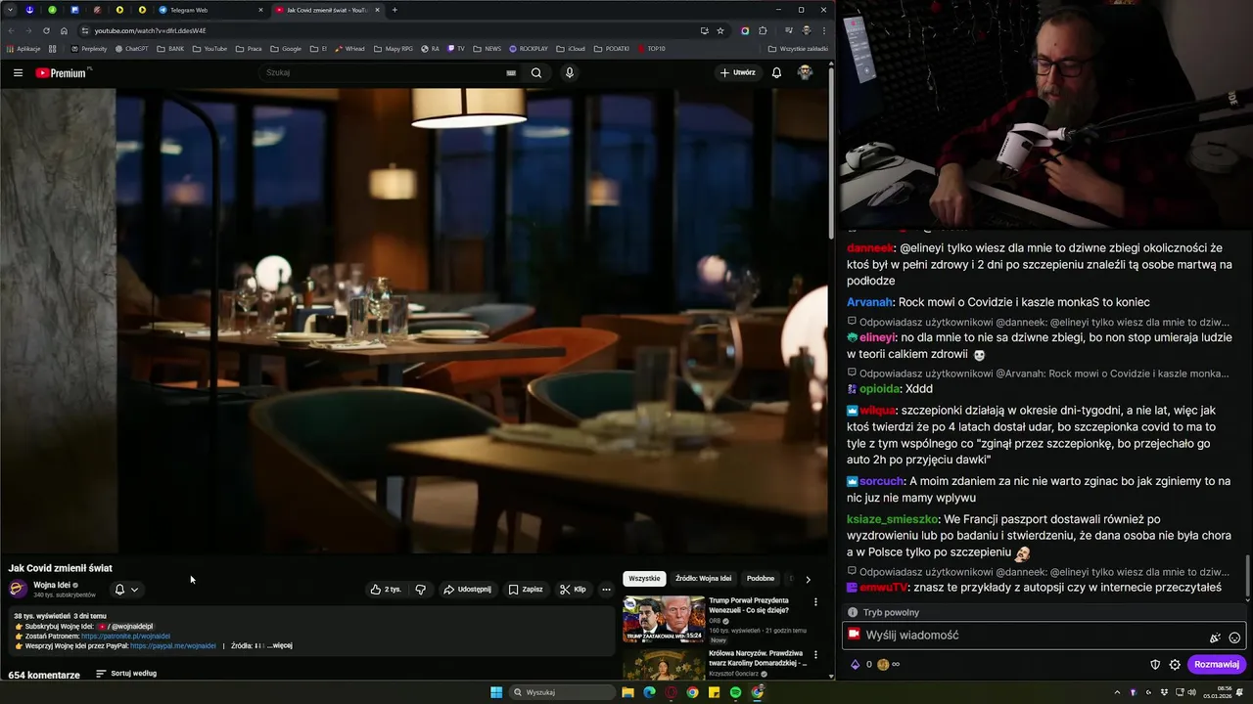Open the YouTube guide hamburger menu
The image size is (1253, 704).
tap(18, 72)
